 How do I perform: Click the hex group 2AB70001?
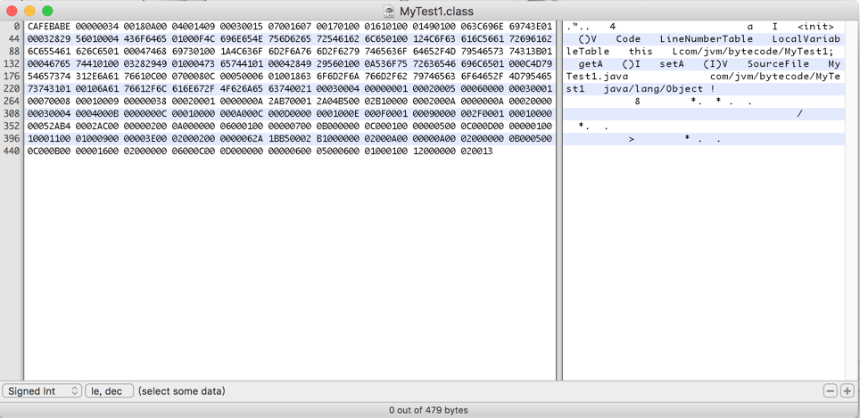pos(290,102)
